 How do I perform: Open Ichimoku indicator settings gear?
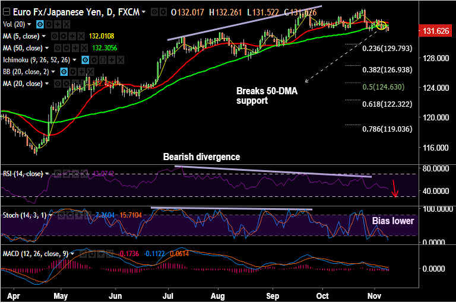coord(94,60)
